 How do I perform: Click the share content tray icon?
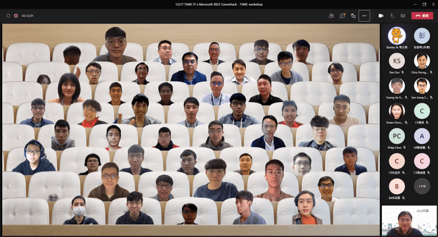[x=404, y=16]
